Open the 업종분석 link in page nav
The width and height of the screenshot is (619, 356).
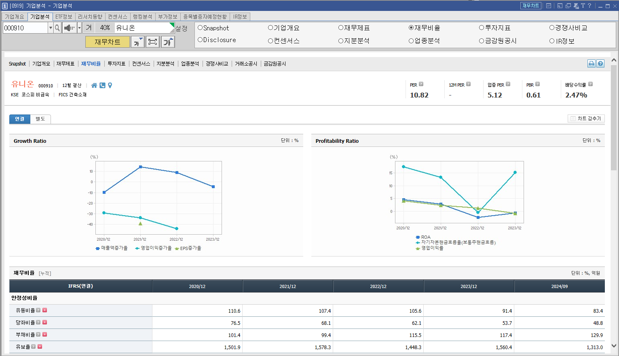190,64
